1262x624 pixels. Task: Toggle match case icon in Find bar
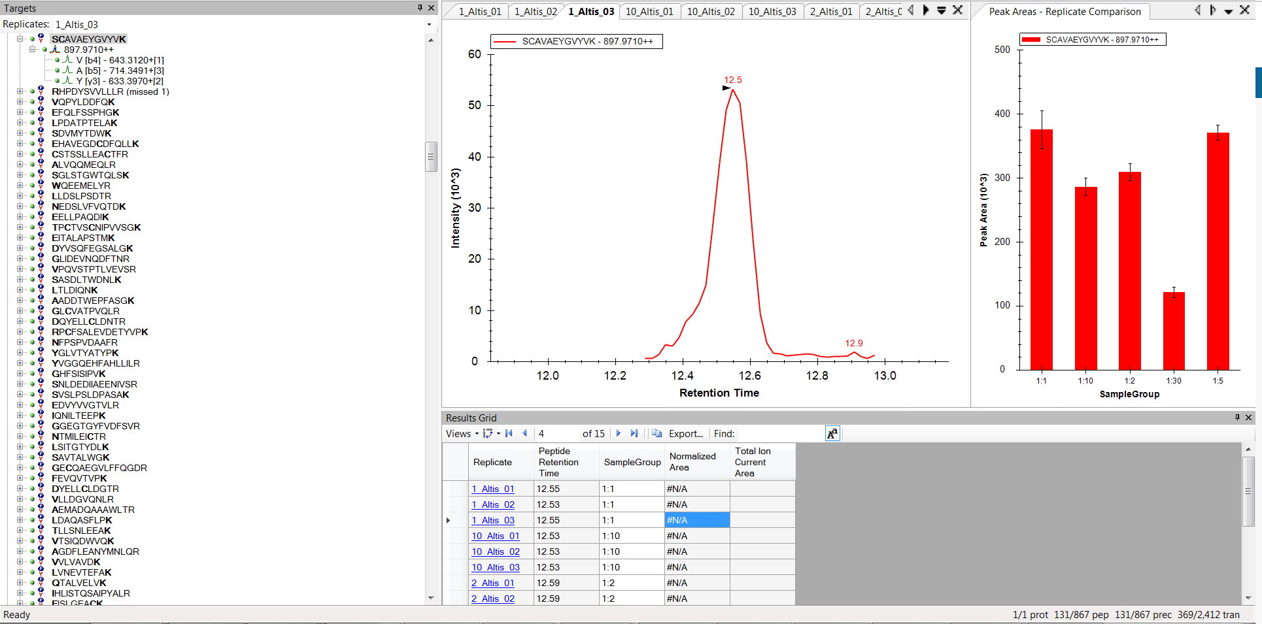[x=832, y=434]
